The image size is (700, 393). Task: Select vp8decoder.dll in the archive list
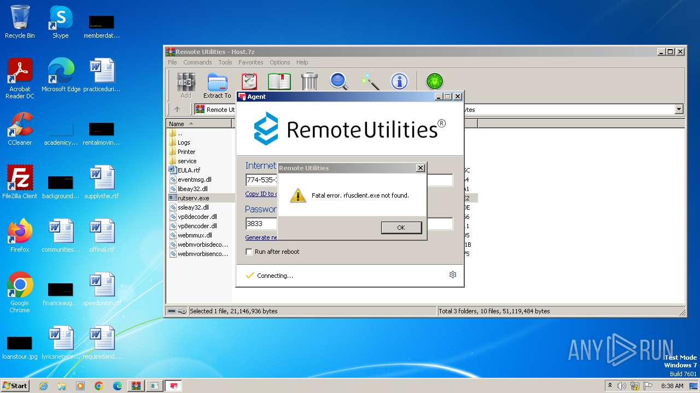[197, 217]
